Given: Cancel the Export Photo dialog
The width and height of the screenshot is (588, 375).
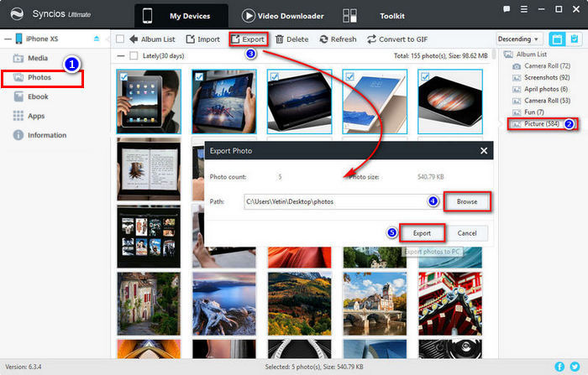Looking at the screenshot, I should [x=467, y=233].
